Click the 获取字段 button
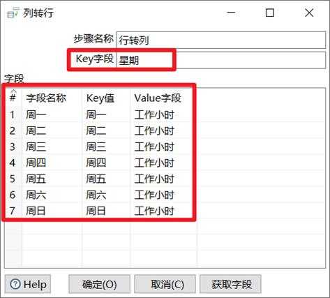 pos(230,284)
